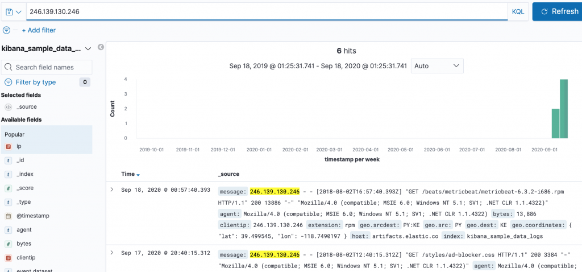Viewport: 582px width, 272px height.
Task: Select the _source field in Selected fields
Action: [26, 106]
